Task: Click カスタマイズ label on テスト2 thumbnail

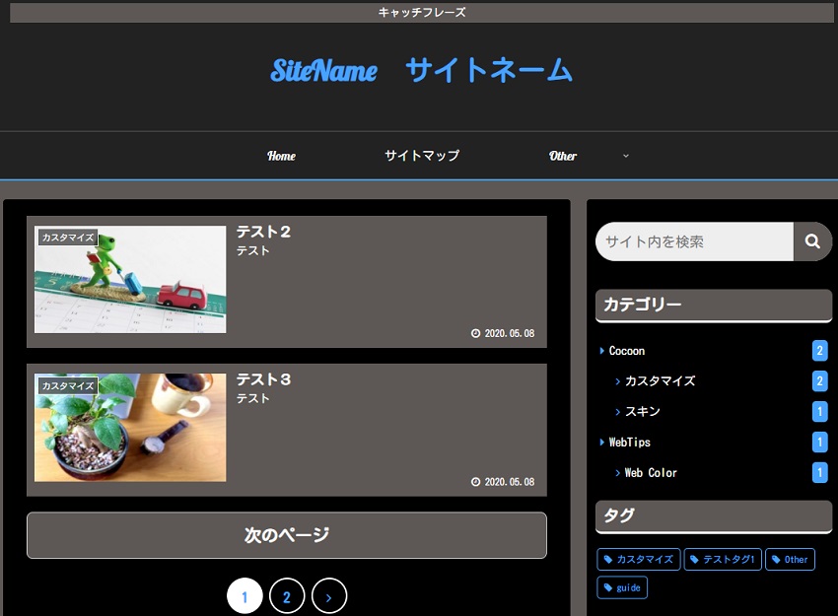Action: [68, 238]
